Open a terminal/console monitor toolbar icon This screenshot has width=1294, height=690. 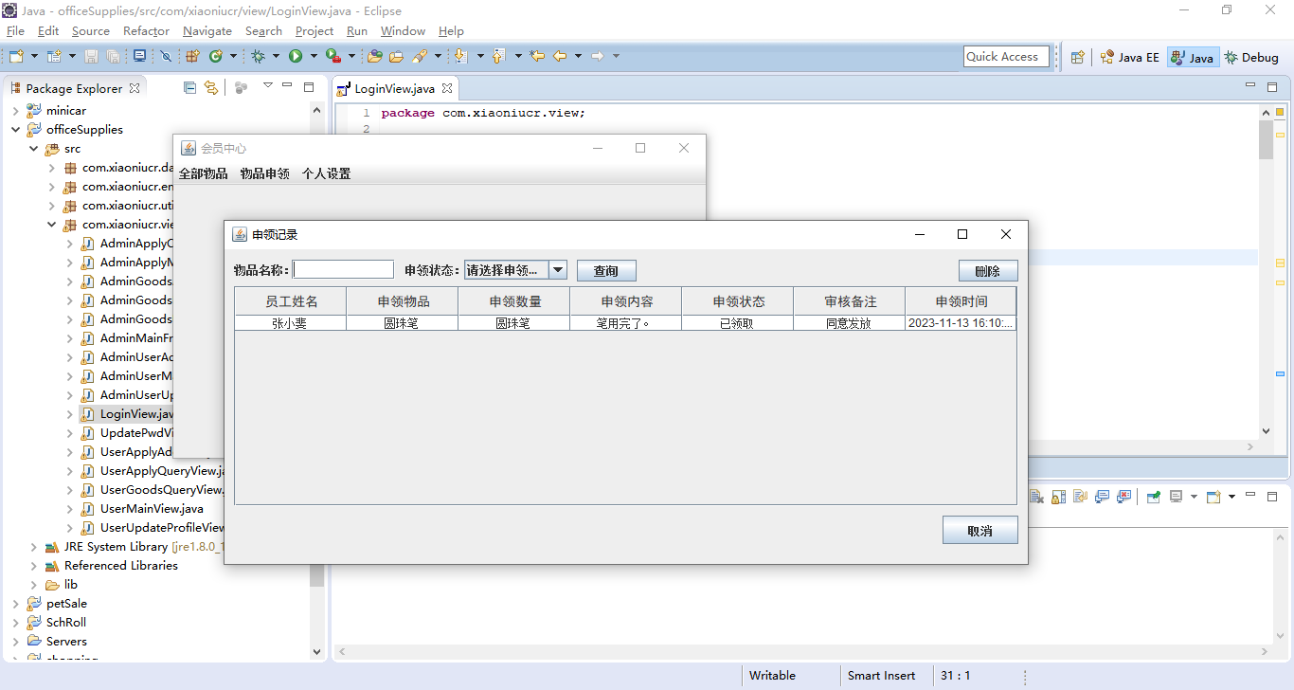click(139, 56)
